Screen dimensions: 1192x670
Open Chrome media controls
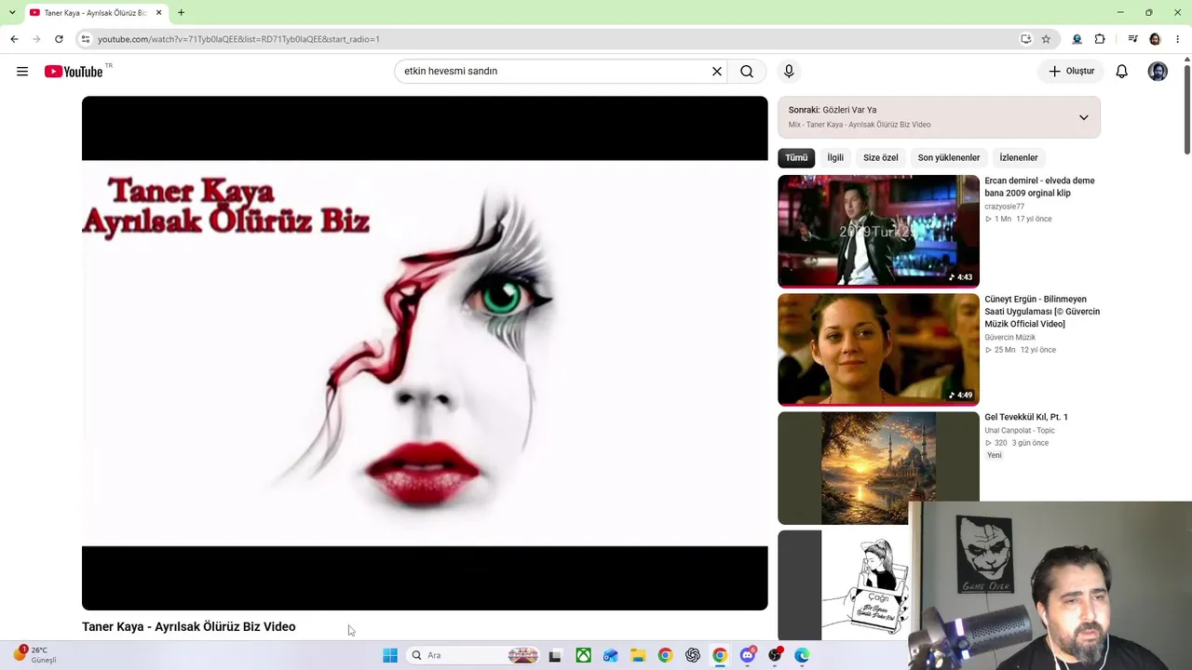click(x=1132, y=39)
